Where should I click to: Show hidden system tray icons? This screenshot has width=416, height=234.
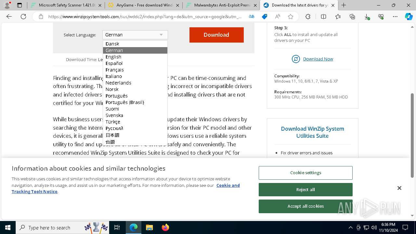point(350,227)
